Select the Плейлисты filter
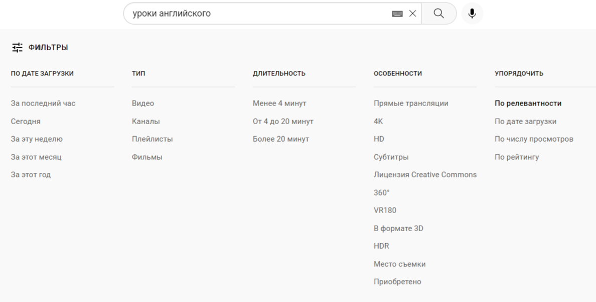 click(148, 139)
